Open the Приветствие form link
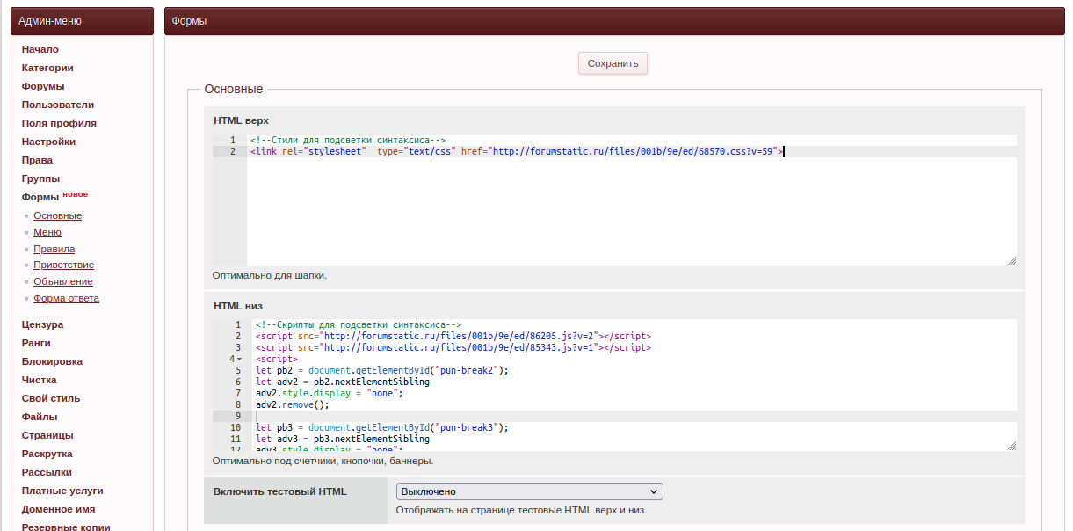 64,265
